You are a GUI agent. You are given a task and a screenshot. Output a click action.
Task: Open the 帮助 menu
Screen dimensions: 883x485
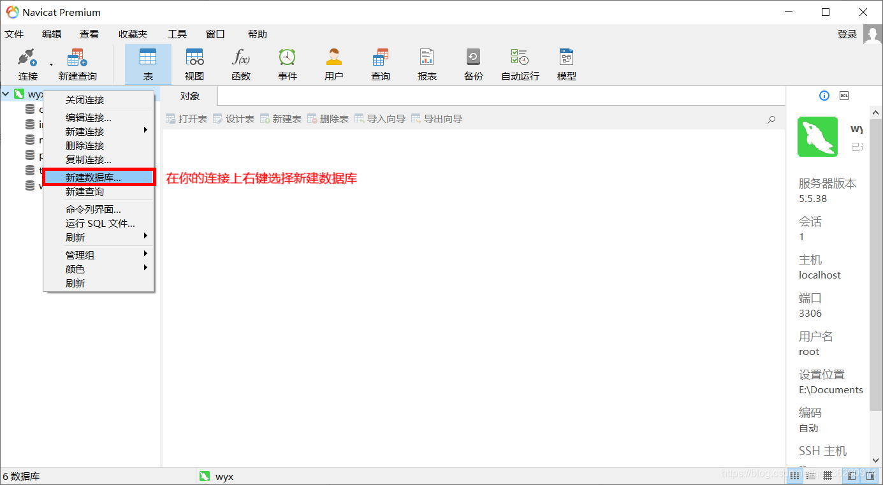(258, 34)
